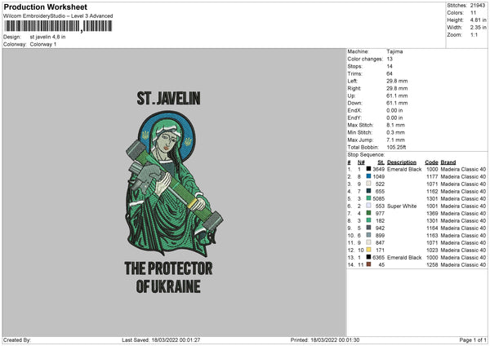Click the Stop Sequence heading
Screen dimensions: 490x346
365,153
